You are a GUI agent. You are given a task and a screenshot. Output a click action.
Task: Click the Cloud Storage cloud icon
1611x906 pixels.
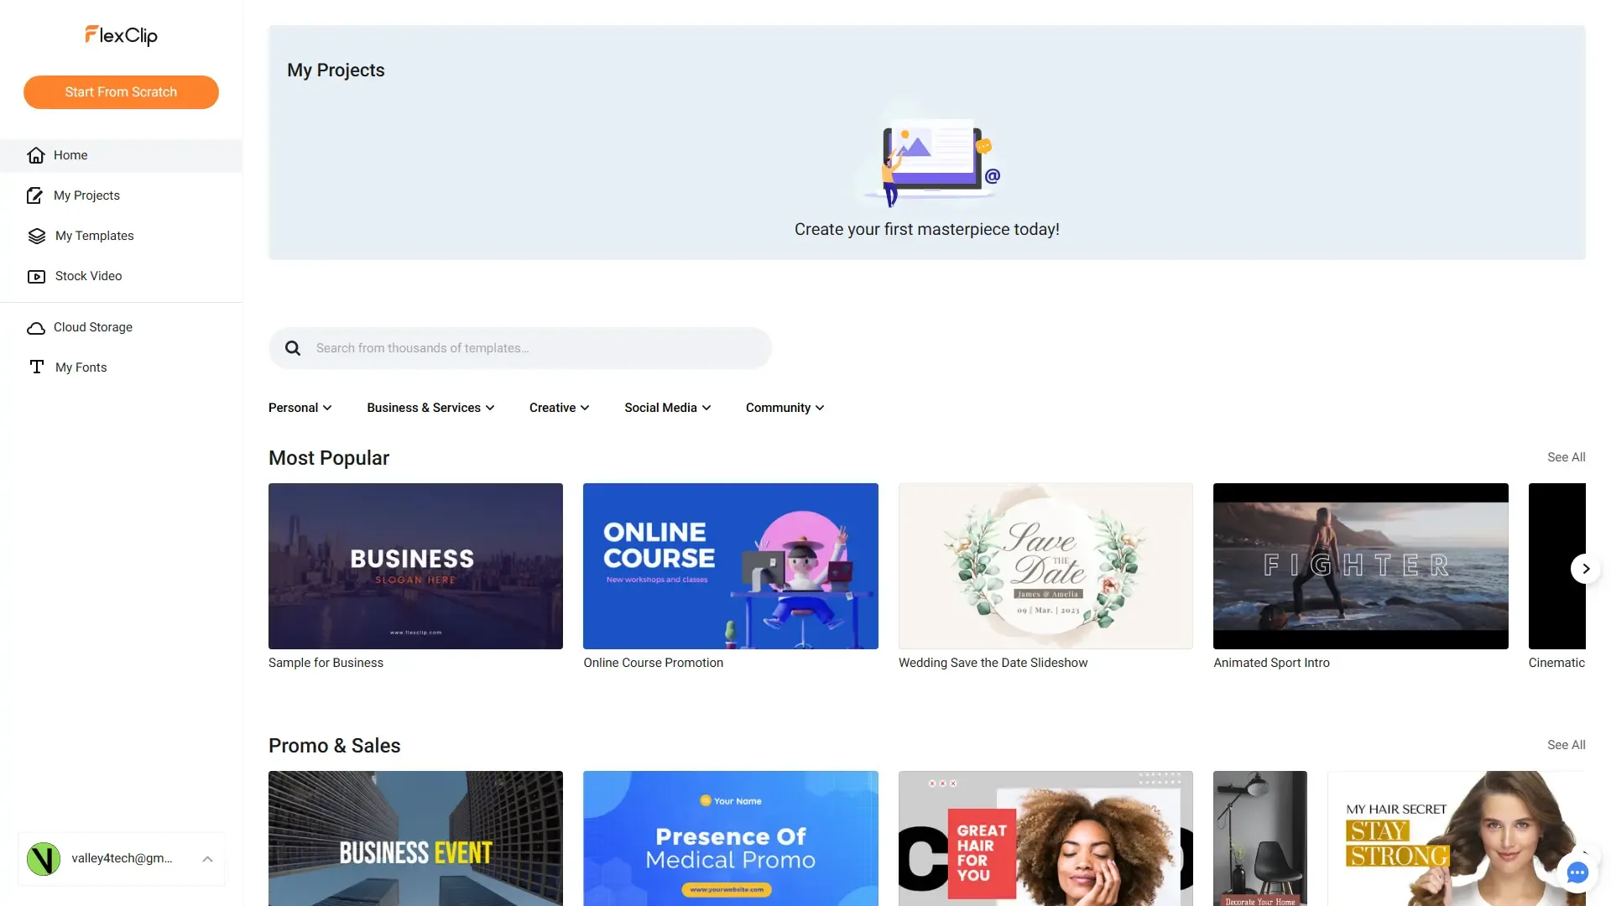pos(36,328)
